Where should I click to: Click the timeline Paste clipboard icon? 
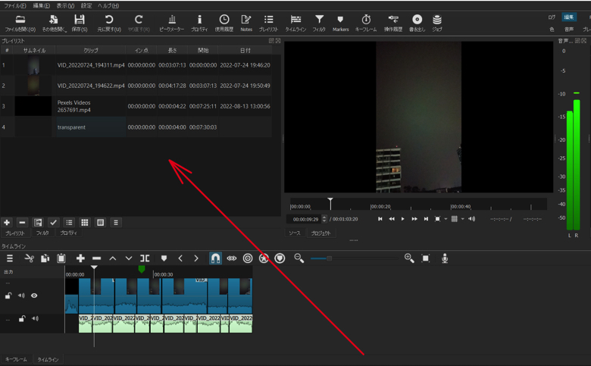point(61,258)
